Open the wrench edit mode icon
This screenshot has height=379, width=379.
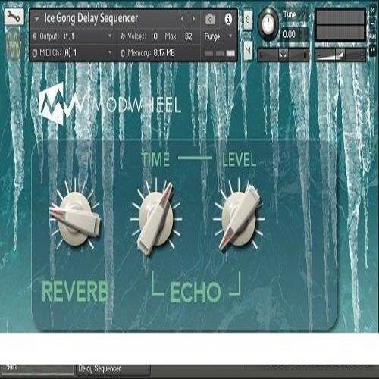tap(14, 17)
